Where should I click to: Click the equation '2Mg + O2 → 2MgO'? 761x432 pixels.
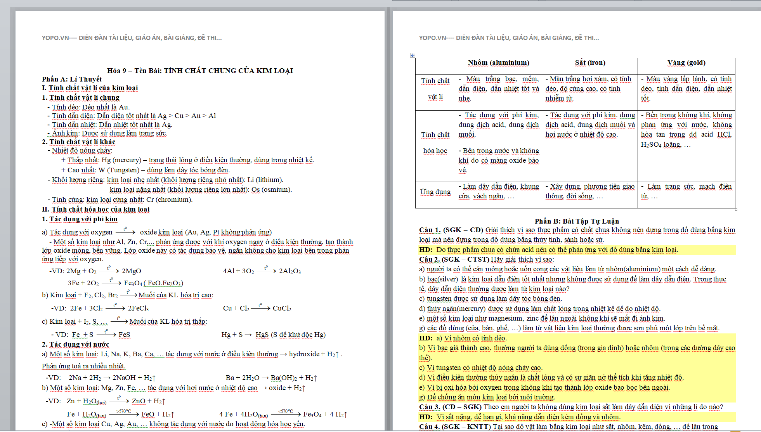tap(104, 271)
